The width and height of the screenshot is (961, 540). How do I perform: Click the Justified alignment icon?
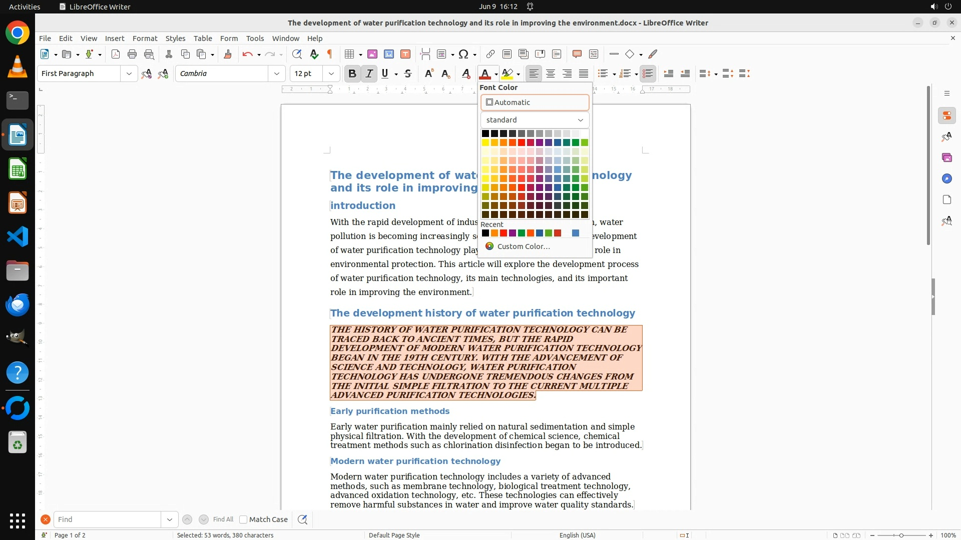click(x=584, y=73)
